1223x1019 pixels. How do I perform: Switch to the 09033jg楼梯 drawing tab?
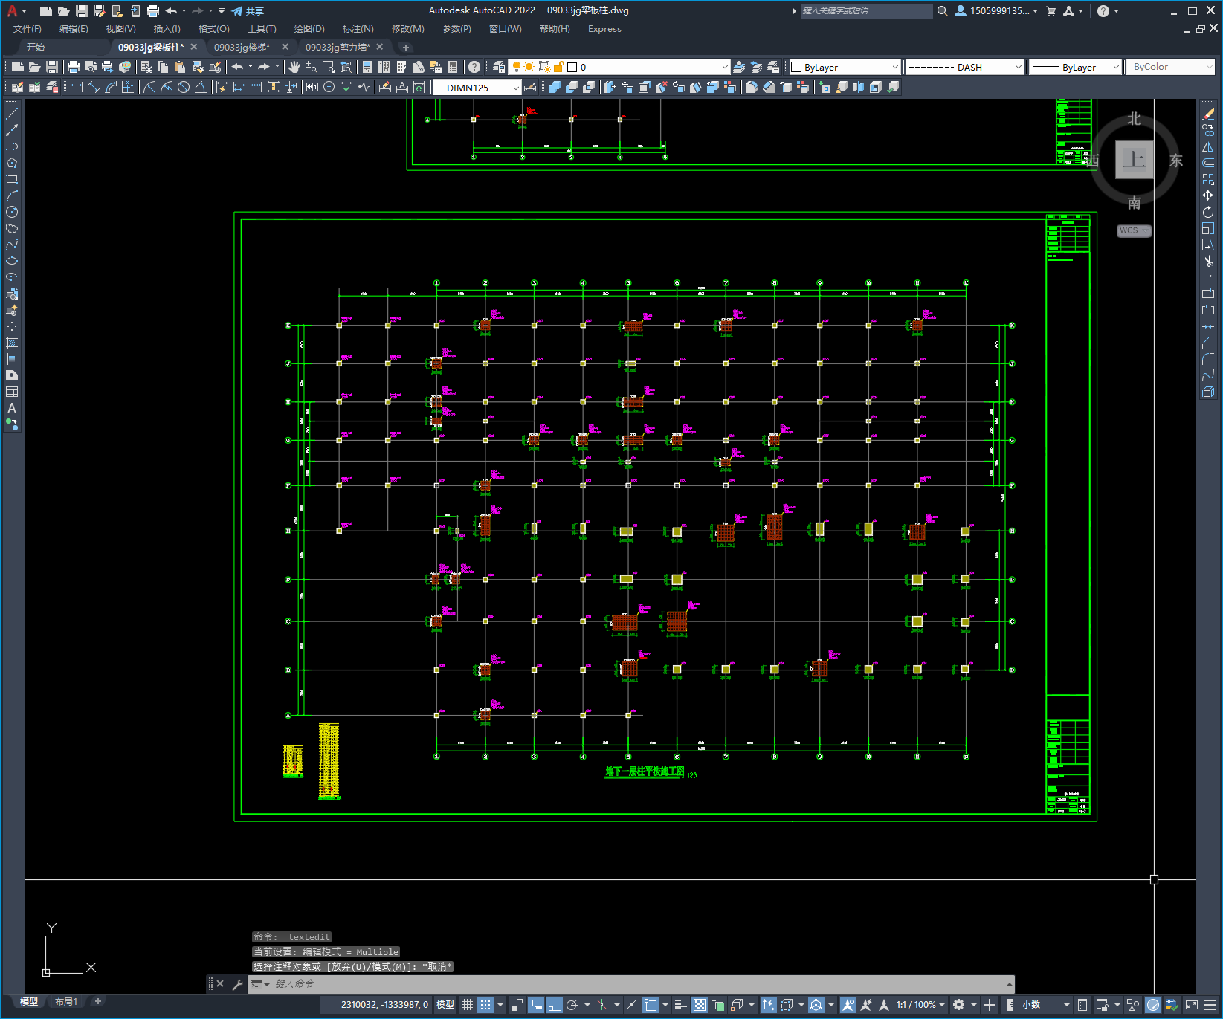tap(242, 47)
